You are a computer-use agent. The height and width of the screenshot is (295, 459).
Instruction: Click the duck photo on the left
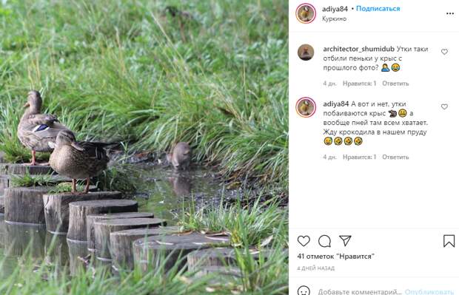click(x=144, y=147)
